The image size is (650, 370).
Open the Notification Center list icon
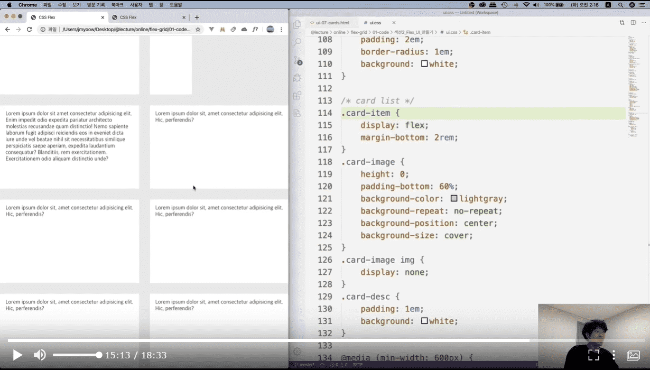(642, 5)
